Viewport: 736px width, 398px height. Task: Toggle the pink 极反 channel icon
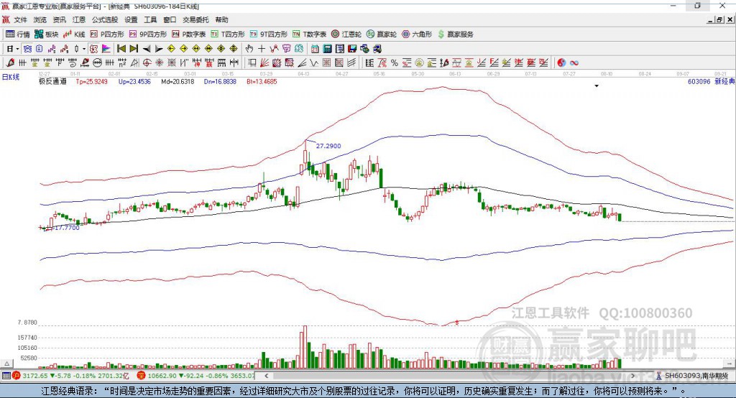94,49
